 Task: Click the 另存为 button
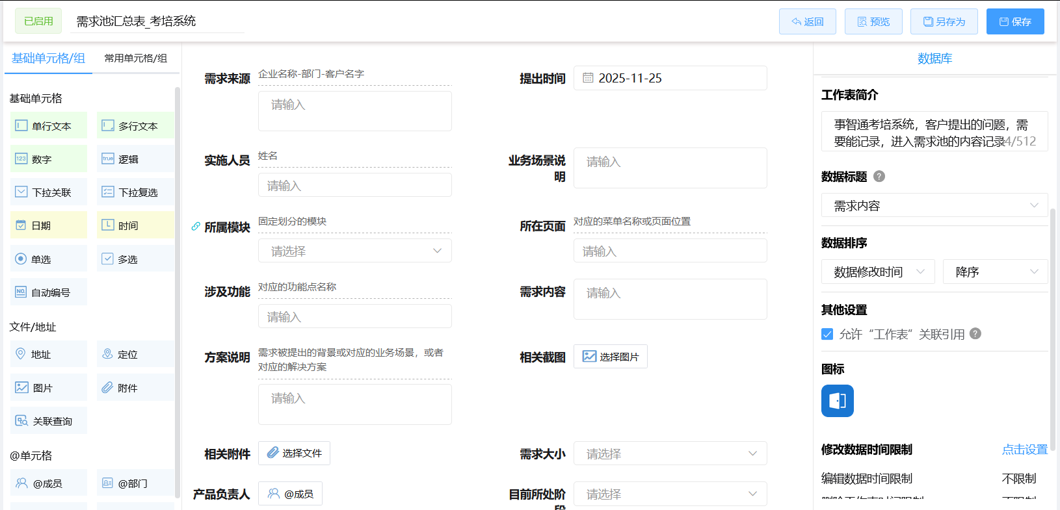pyautogui.click(x=944, y=21)
